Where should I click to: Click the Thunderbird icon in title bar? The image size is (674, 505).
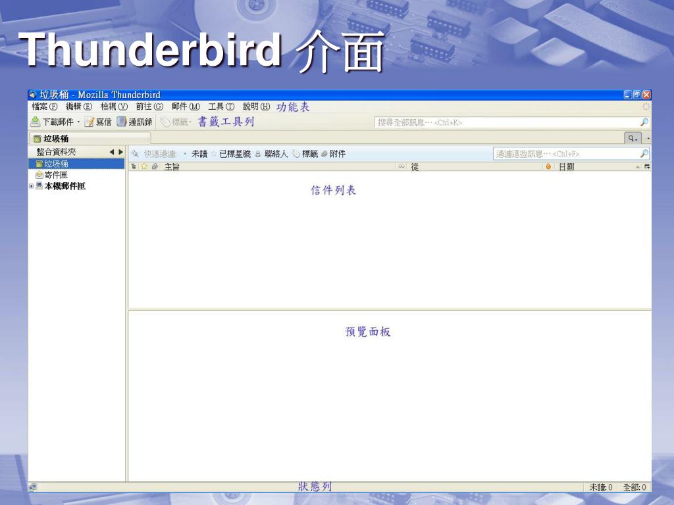[32, 95]
